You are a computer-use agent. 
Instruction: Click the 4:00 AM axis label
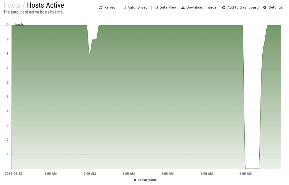coord(167,174)
